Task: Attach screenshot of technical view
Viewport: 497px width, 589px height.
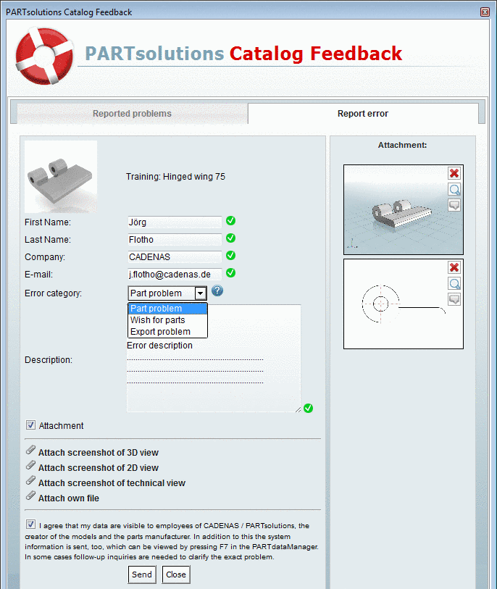Action: coord(112,483)
